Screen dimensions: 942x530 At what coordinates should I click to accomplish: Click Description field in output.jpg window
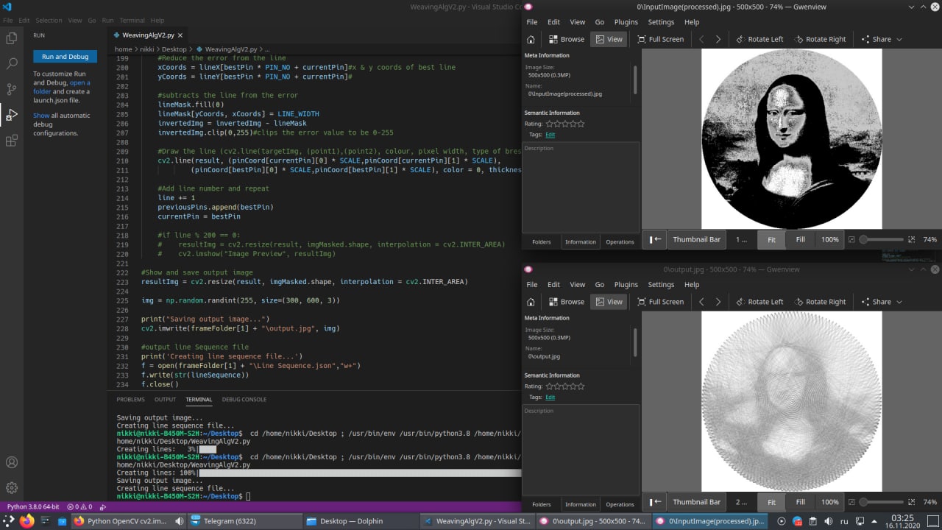click(581, 449)
